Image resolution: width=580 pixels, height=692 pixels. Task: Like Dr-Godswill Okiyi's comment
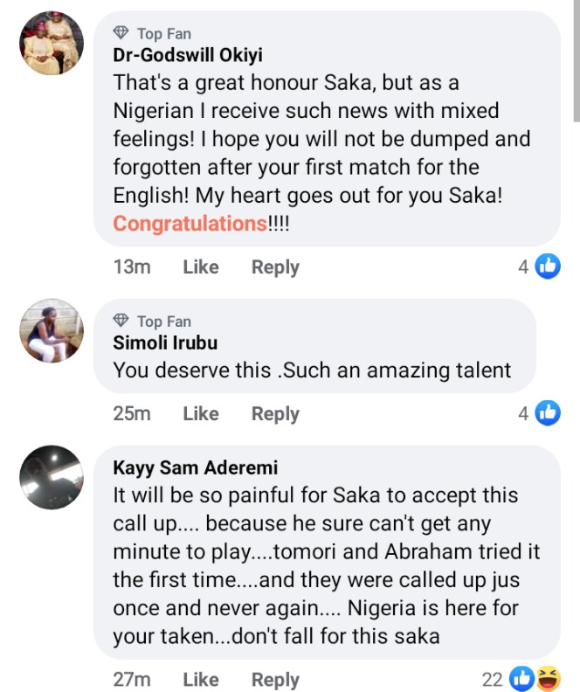[201, 267]
